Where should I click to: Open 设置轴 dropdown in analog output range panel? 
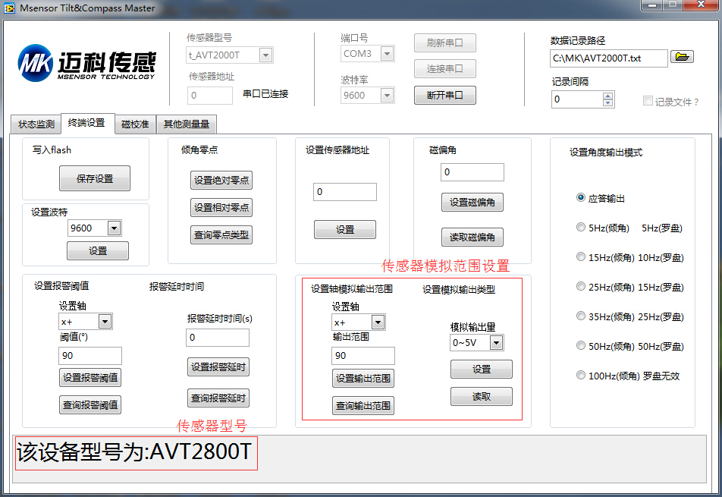click(x=378, y=322)
